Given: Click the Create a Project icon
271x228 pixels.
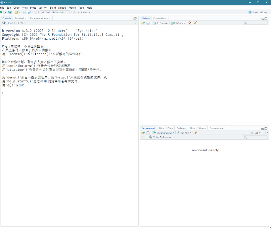Looking at the screenshot, I should click(x=10, y=12).
